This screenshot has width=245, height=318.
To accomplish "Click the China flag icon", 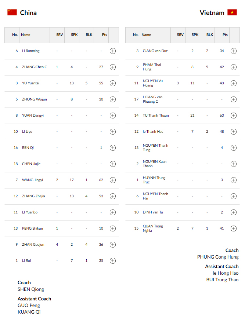I will pos(12,12).
